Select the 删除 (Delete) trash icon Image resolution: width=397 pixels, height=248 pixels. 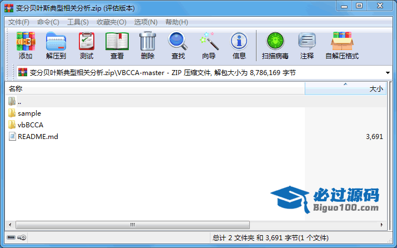(x=148, y=41)
